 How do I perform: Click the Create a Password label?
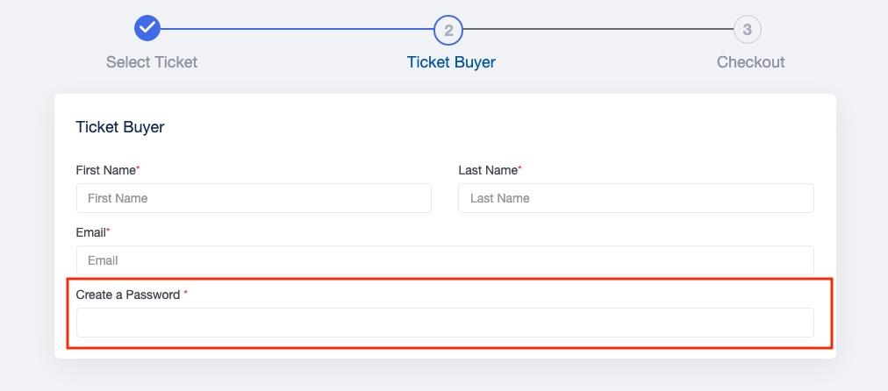[x=128, y=295]
